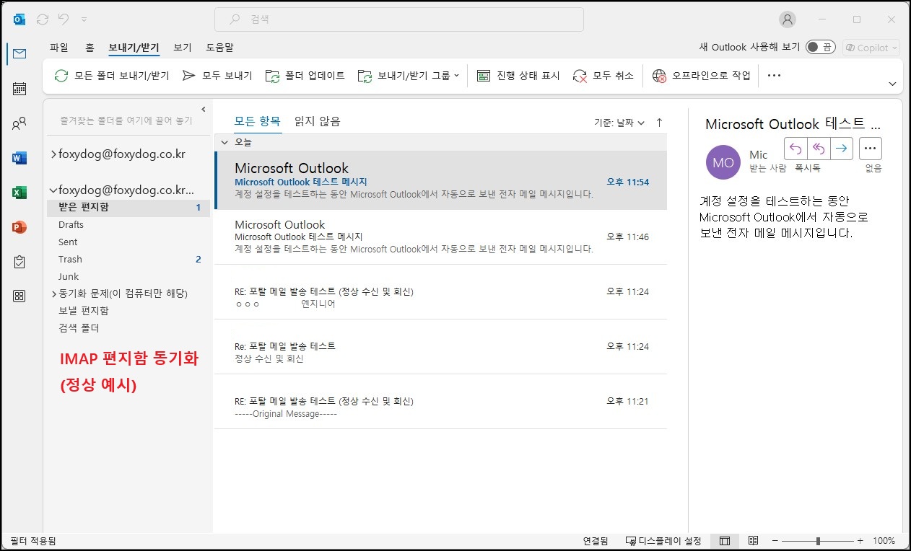The image size is (911, 551).
Task: Open the 도움말 ribbon tab
Action: (219, 48)
